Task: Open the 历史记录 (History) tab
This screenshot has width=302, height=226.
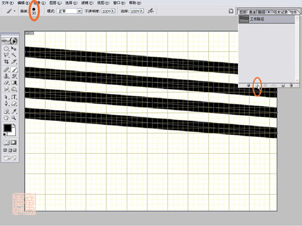Action: [281, 12]
